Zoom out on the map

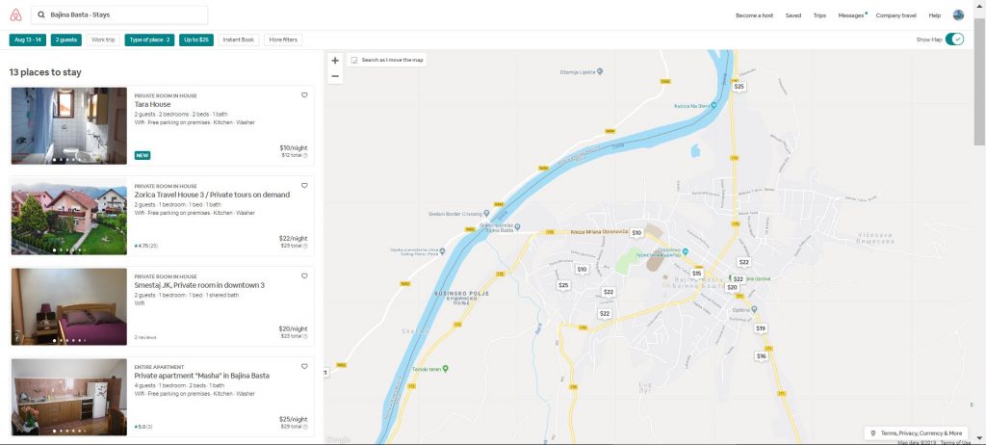coord(335,75)
